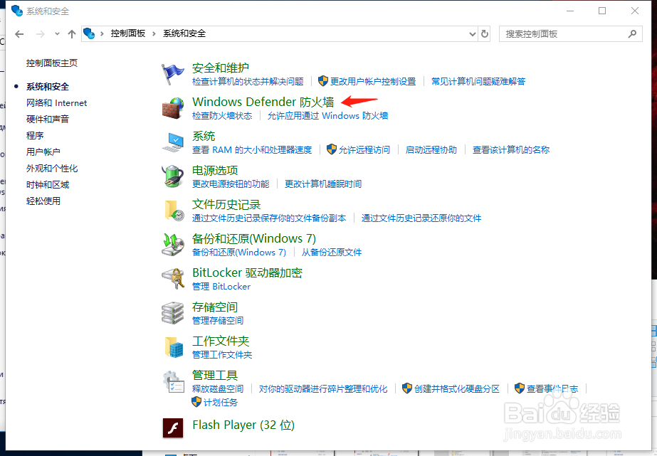Click 启动远程协助 link
The height and width of the screenshot is (456, 657).
pyautogui.click(x=431, y=150)
